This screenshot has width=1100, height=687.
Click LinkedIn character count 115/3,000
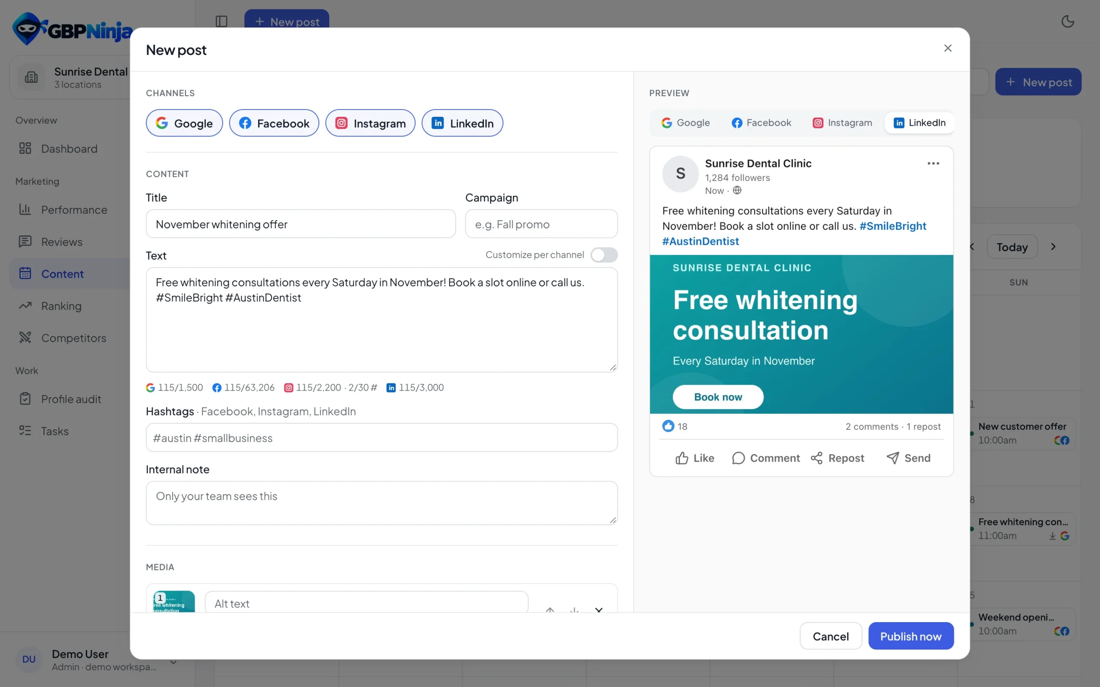416,388
